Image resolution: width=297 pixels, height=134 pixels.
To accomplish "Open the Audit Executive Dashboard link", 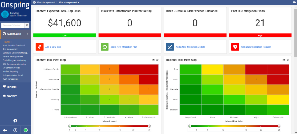I will 14,46.
